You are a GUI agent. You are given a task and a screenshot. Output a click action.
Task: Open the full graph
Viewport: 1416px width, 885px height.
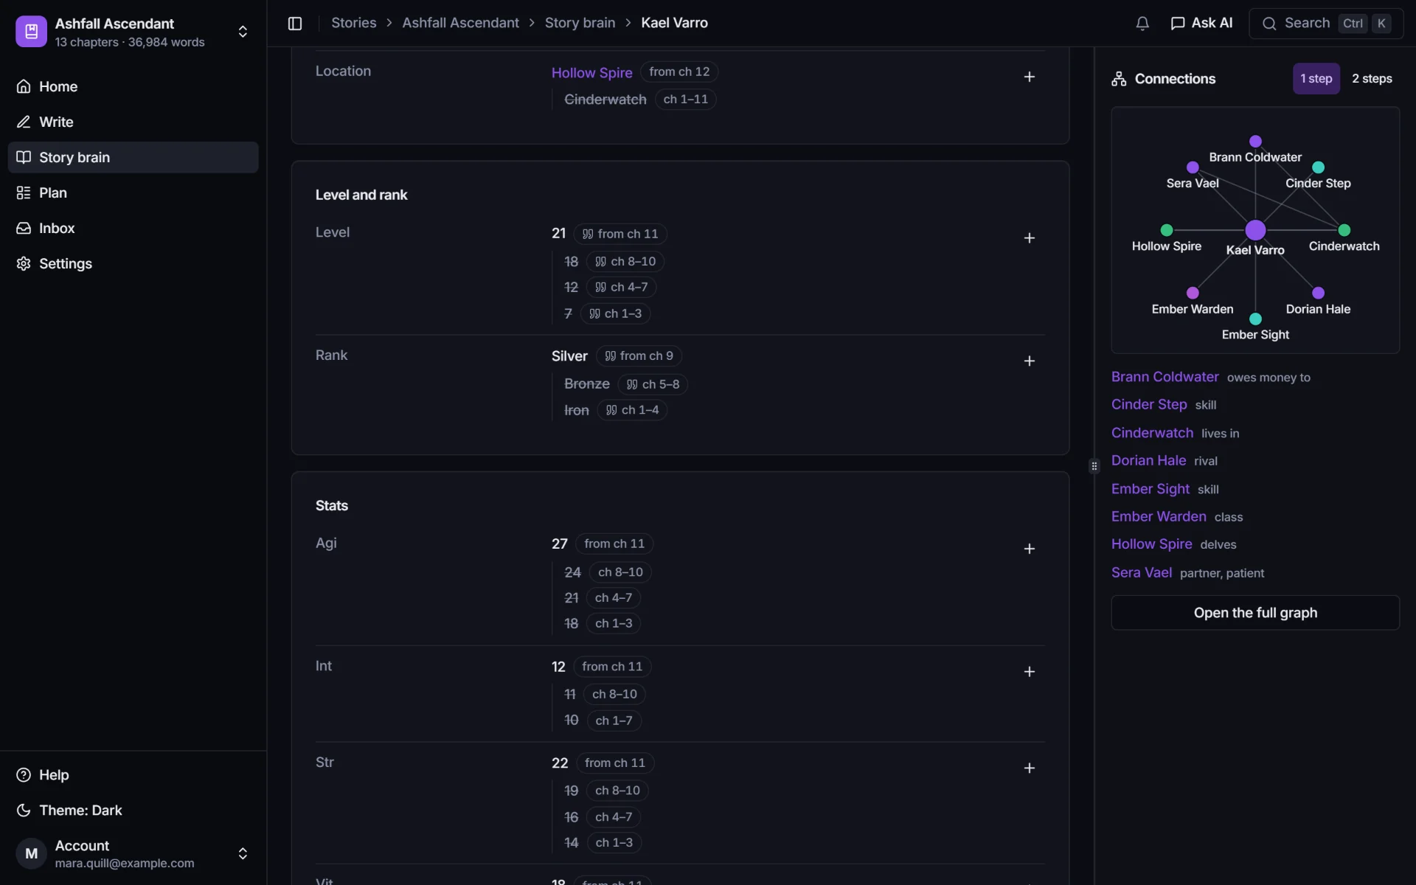[x=1255, y=613]
